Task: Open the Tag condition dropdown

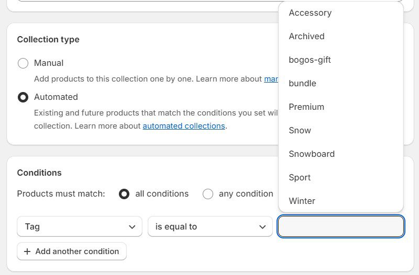Action: click(x=80, y=227)
